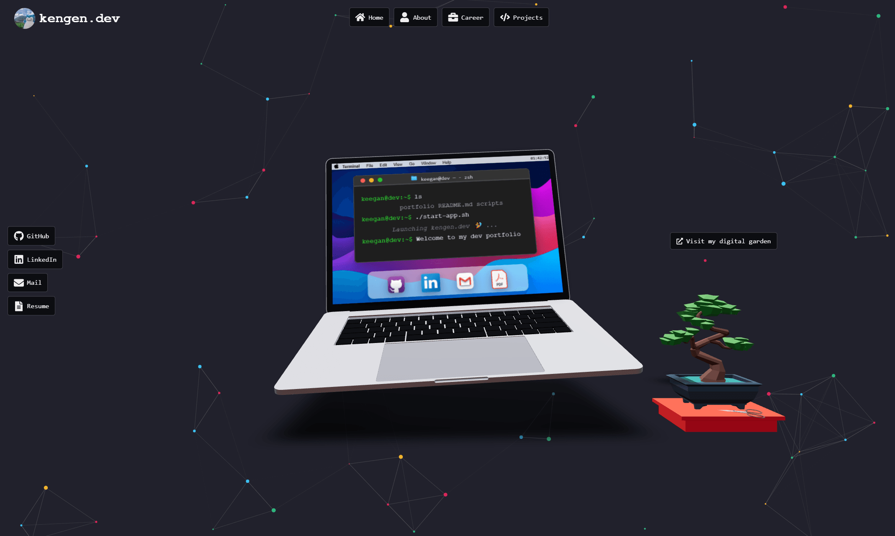Open the Home navigation tab

tap(369, 17)
